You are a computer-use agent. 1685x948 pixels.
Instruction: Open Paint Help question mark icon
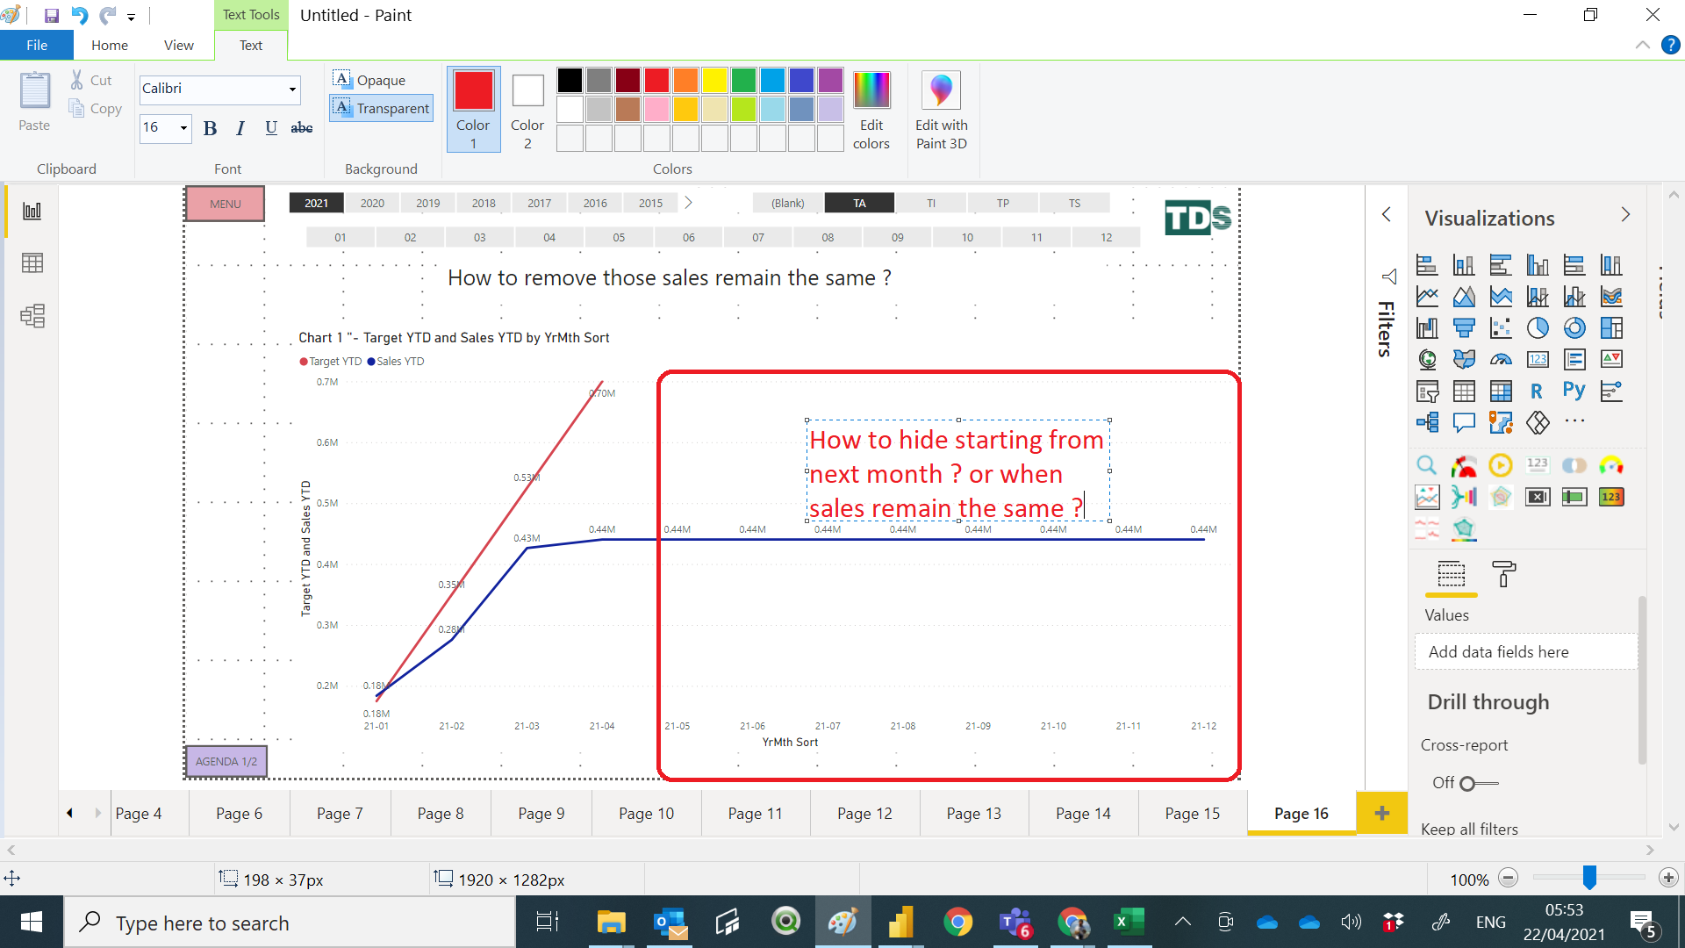click(1670, 45)
